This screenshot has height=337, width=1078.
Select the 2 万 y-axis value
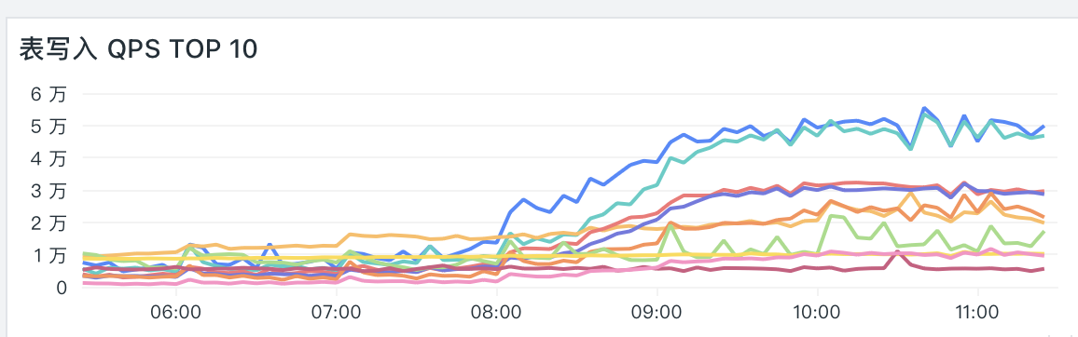pyautogui.click(x=48, y=222)
